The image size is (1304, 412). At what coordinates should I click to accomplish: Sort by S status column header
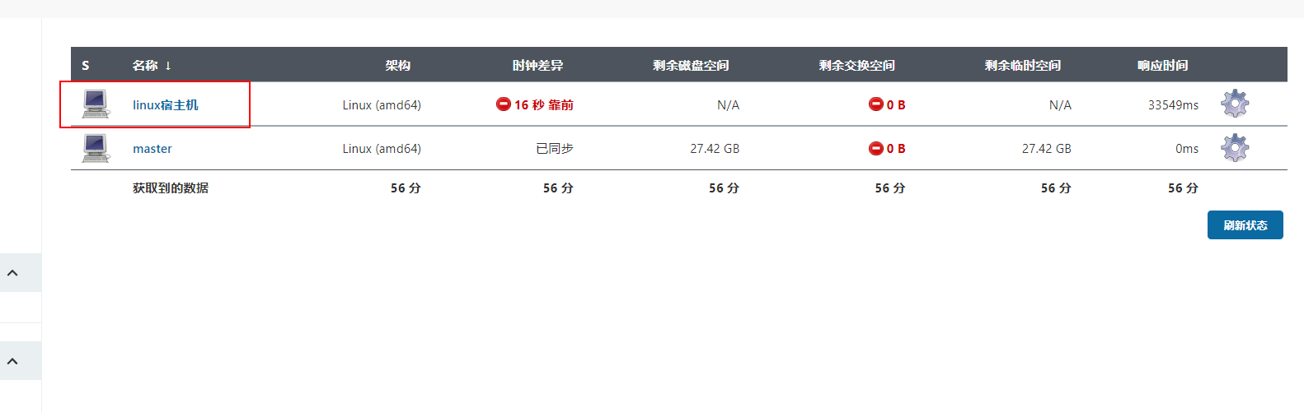86,65
